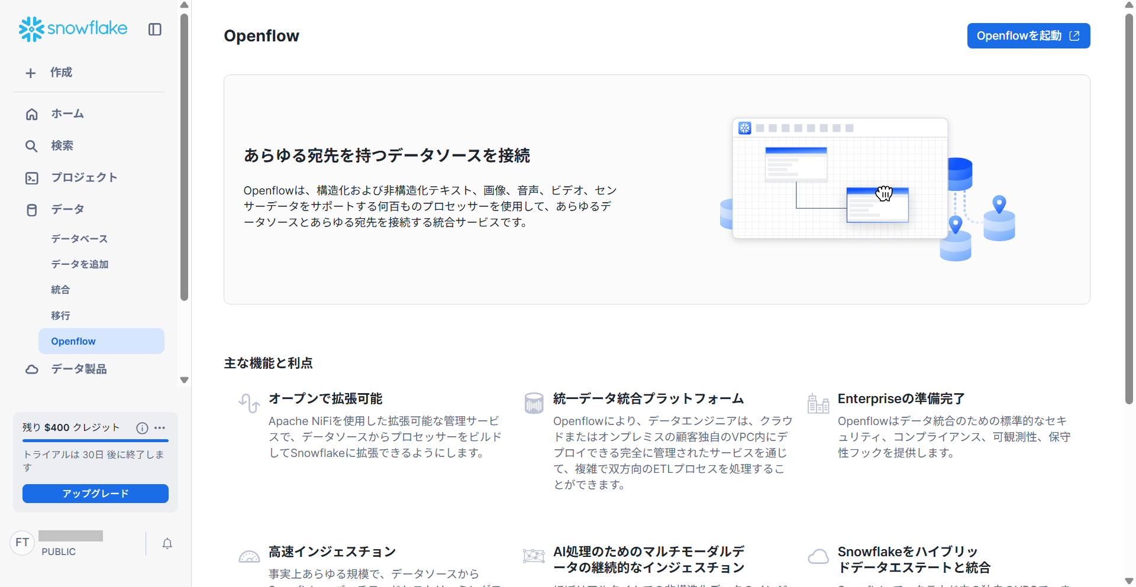Click the trial credit progress bar
This screenshot has height=587, width=1136.
95,441
